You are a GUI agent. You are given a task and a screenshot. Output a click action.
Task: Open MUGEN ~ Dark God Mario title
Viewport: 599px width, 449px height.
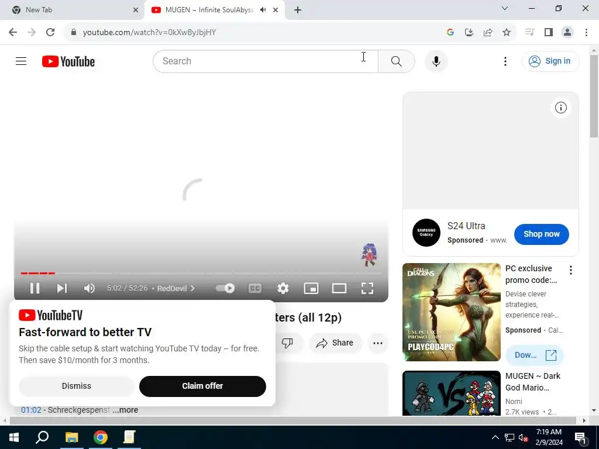click(532, 382)
